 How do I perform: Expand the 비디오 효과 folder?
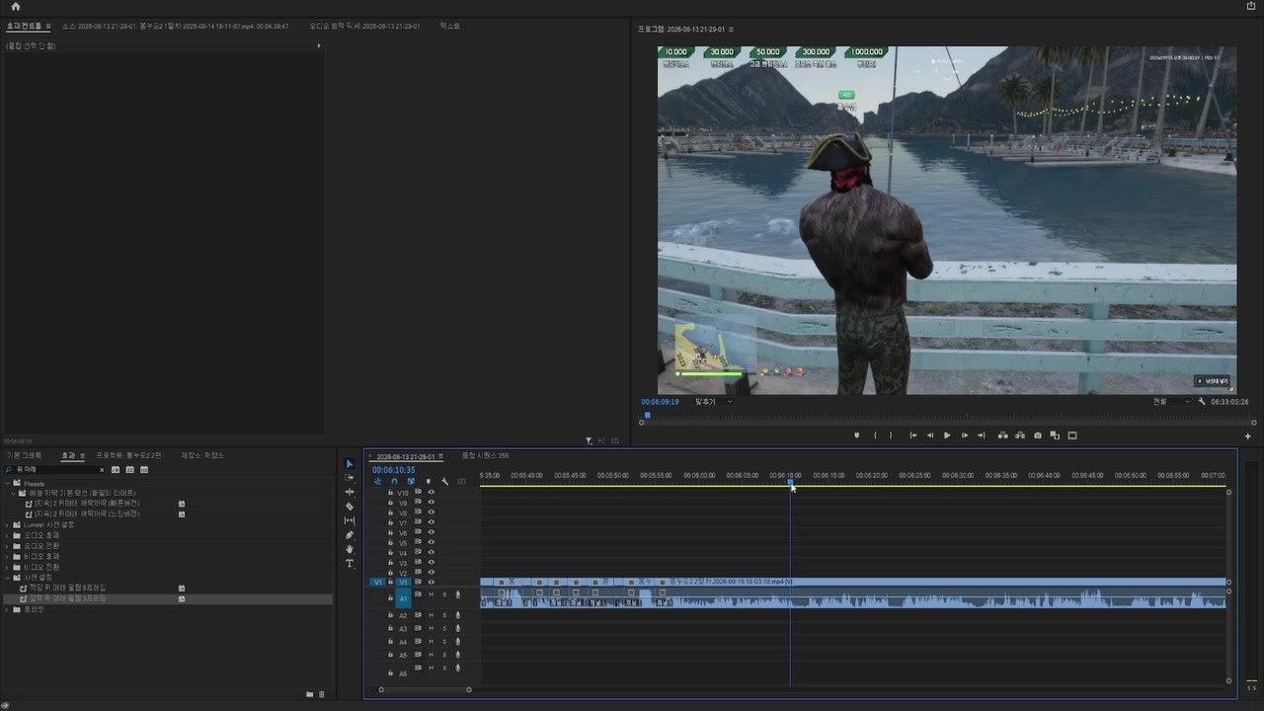(7, 556)
